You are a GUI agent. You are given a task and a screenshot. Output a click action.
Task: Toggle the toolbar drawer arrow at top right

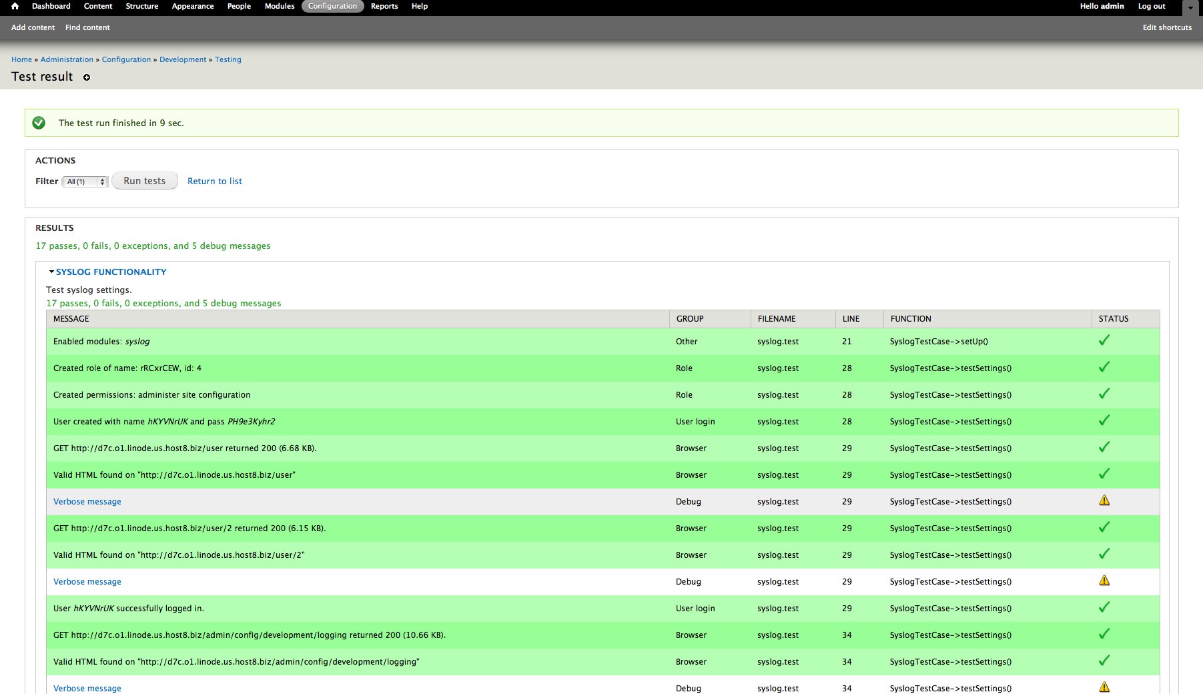pos(1190,8)
